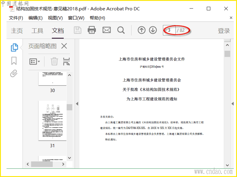This screenshot has width=237, height=177.
Task: Click the print pages thumbnail toolbar icon
Action: coord(66,61)
